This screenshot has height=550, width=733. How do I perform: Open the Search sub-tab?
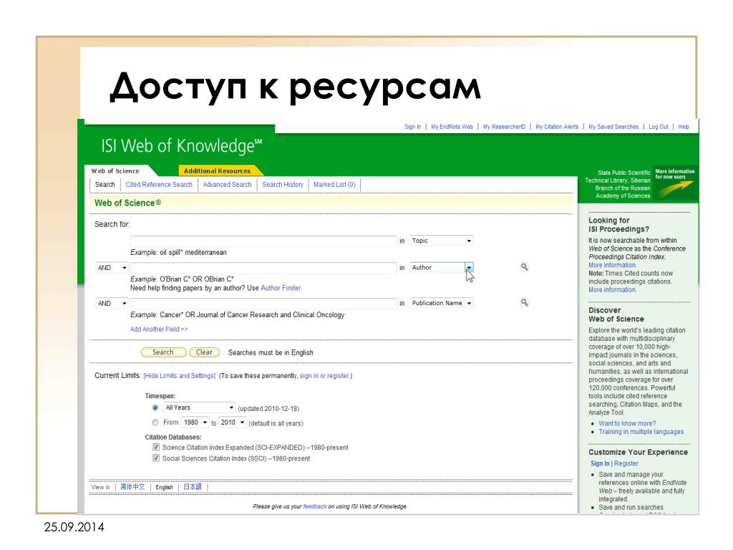coord(105,185)
